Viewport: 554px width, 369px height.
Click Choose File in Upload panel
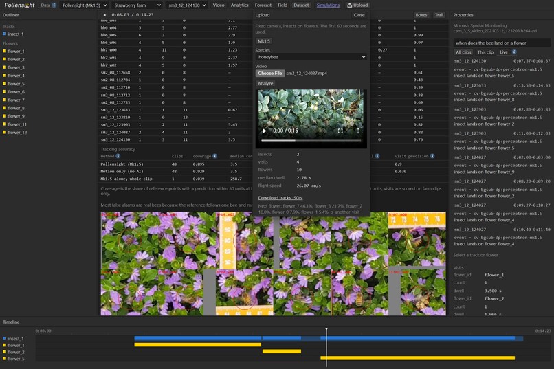tap(270, 74)
